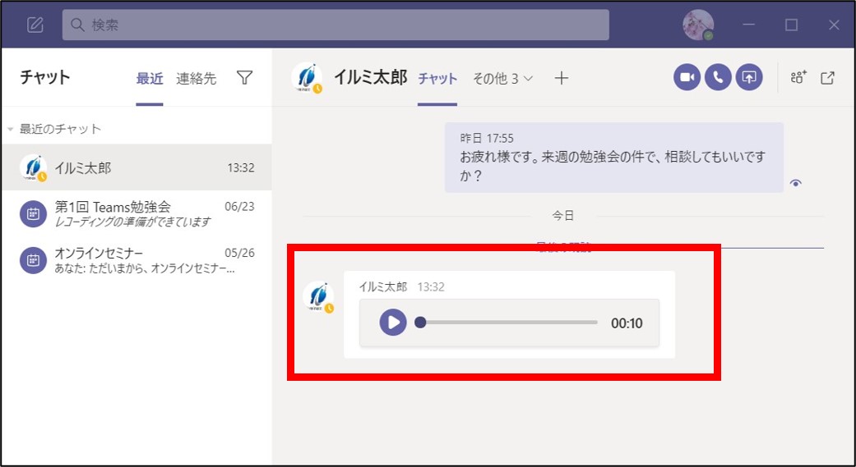Switch to the 連絡先 tab
This screenshot has width=856, height=467.
coord(197,79)
